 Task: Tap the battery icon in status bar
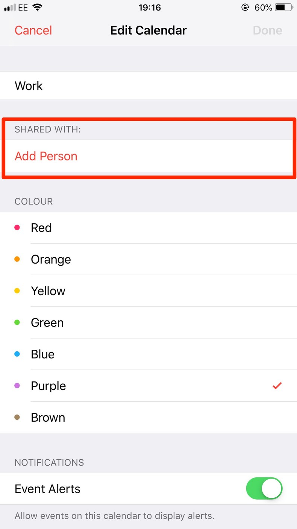coord(284,8)
